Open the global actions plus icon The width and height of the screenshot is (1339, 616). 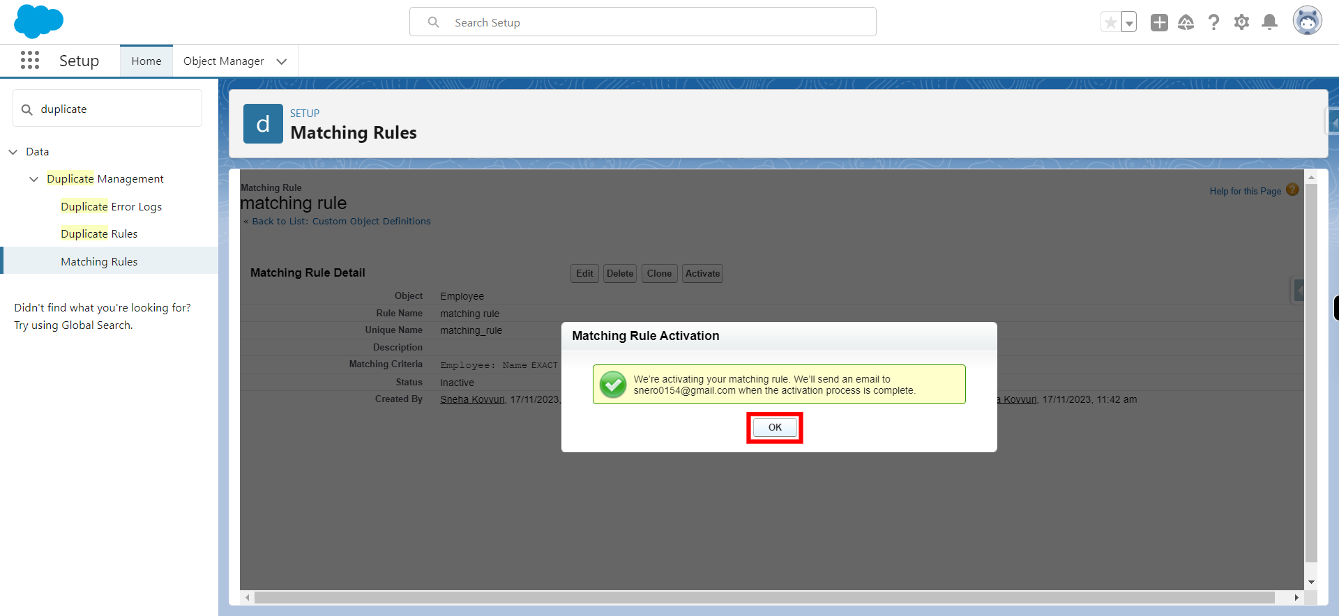(x=1159, y=22)
